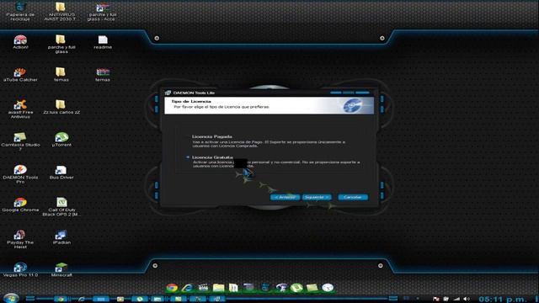This screenshot has width=539, height=303.
Task: Select the Licencia Pagada radio option
Action: point(188,136)
